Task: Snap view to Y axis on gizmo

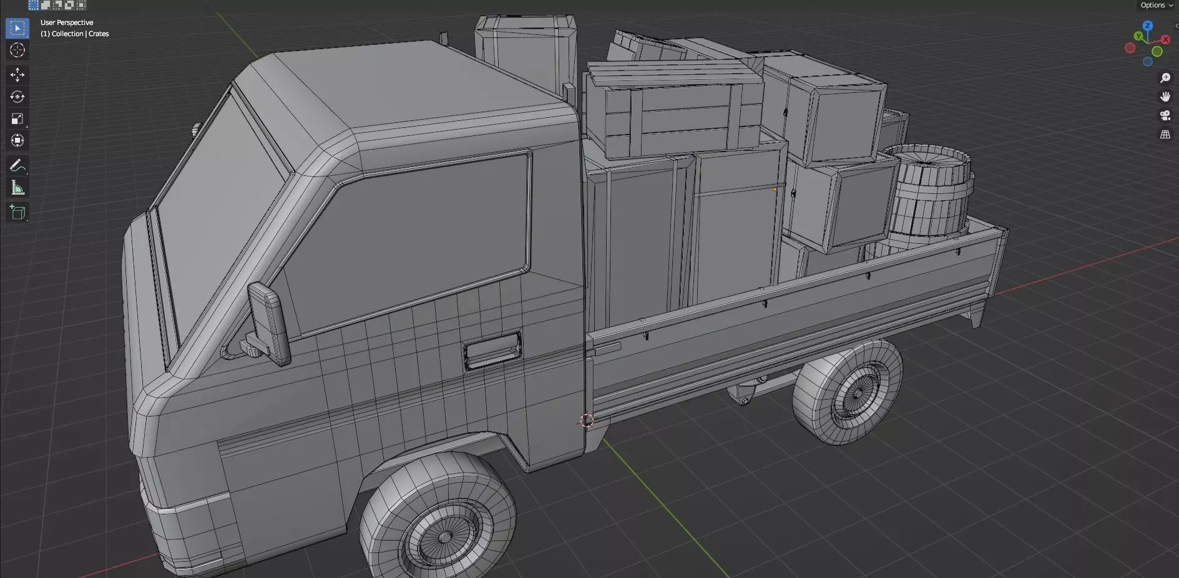Action: (x=1139, y=36)
